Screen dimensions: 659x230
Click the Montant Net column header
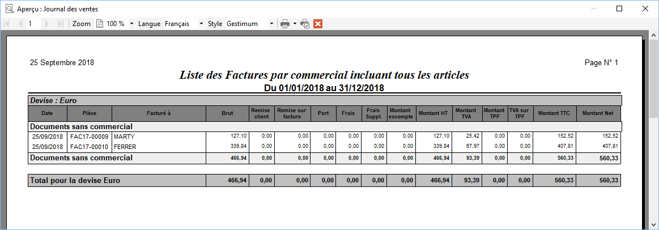[598, 113]
